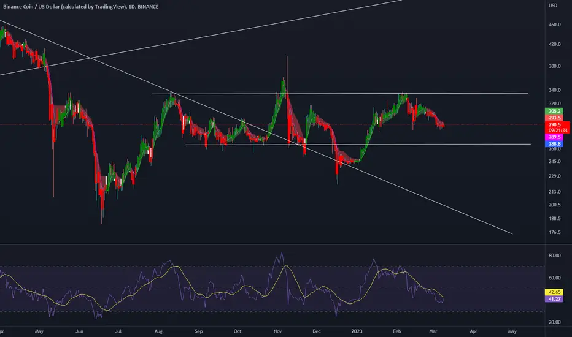Click the Sep label on time axis
Screen dimensions: 572x337
pos(198,331)
